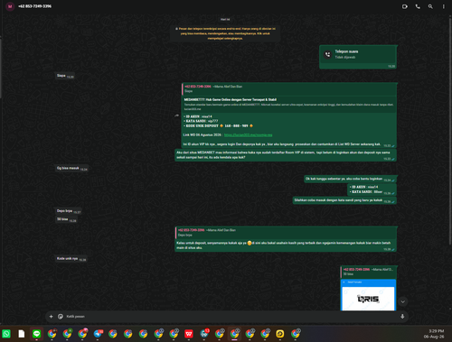This screenshot has width=452, height=342.
Task: Select the short ID AKUN / KATA SANDI message
Action: coord(372,189)
